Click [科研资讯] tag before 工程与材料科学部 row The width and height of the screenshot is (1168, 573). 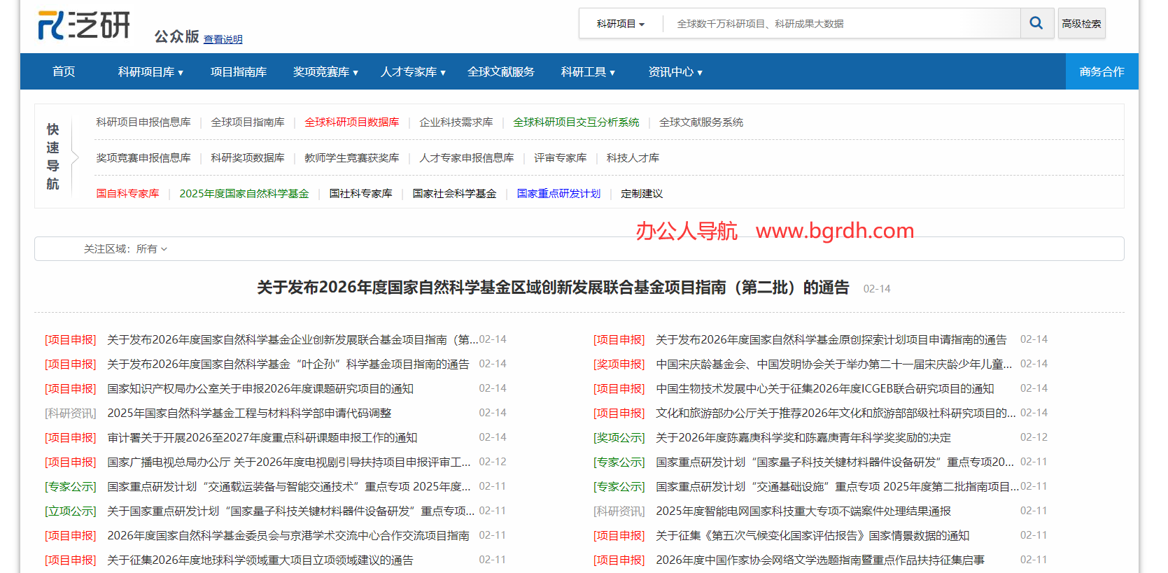(71, 413)
